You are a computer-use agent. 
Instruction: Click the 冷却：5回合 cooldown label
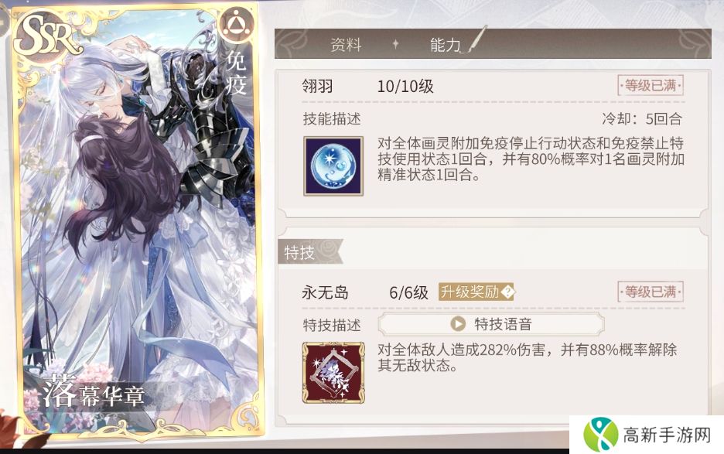coord(642,119)
